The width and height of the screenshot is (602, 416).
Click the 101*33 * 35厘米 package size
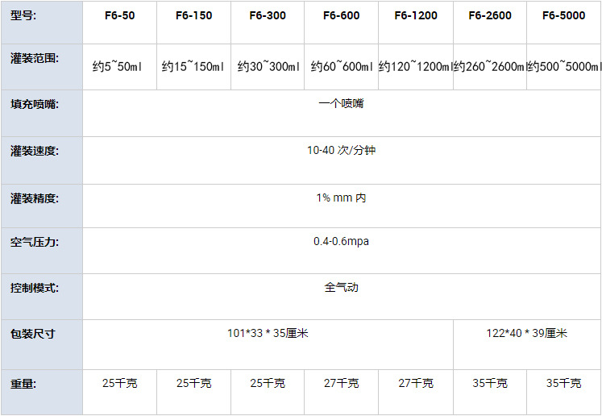point(268,333)
